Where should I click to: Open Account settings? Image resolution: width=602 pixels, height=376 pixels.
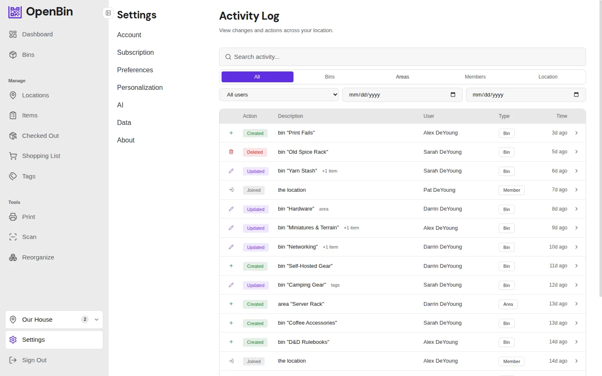pyautogui.click(x=129, y=35)
